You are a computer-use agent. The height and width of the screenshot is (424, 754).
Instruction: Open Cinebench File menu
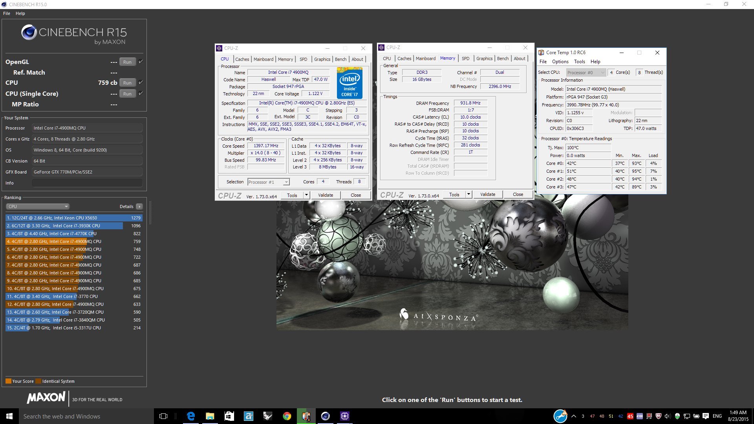coord(7,13)
